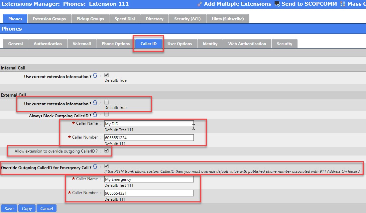Click the Copy button
The image size is (366, 213).
(27, 208)
